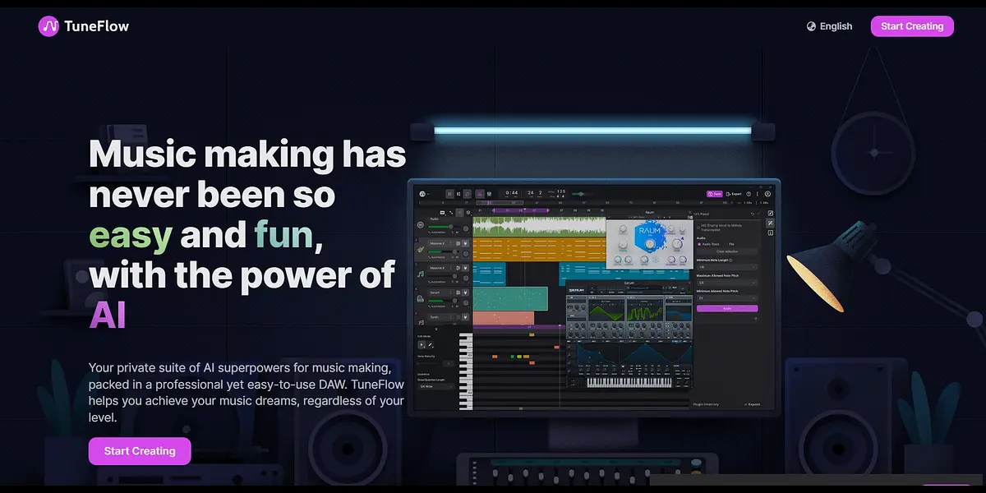Select the File radio option
This screenshot has height=493, width=986.
coord(727,244)
